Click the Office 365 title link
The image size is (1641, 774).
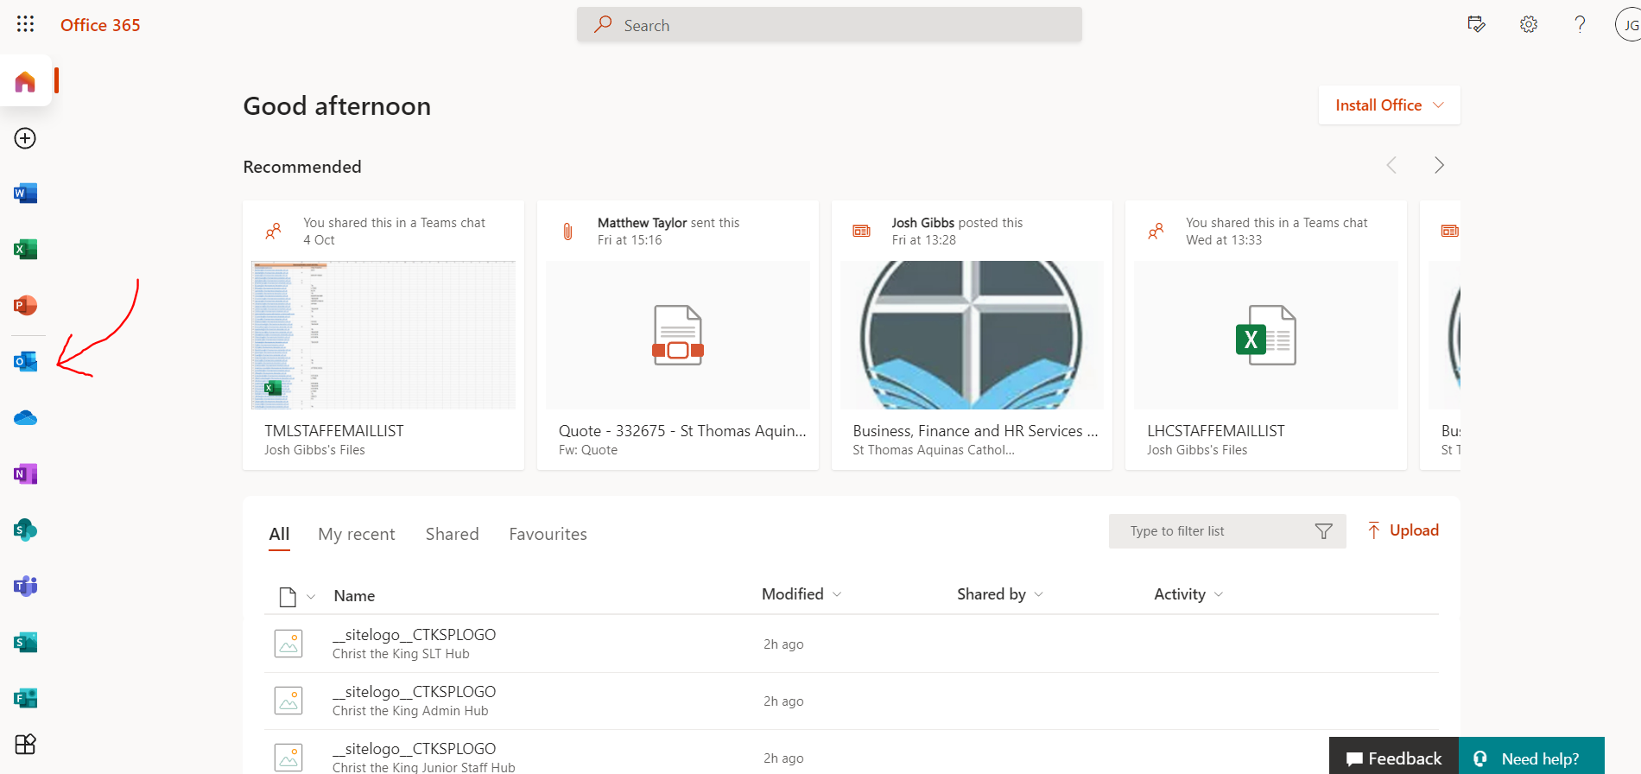tap(100, 25)
